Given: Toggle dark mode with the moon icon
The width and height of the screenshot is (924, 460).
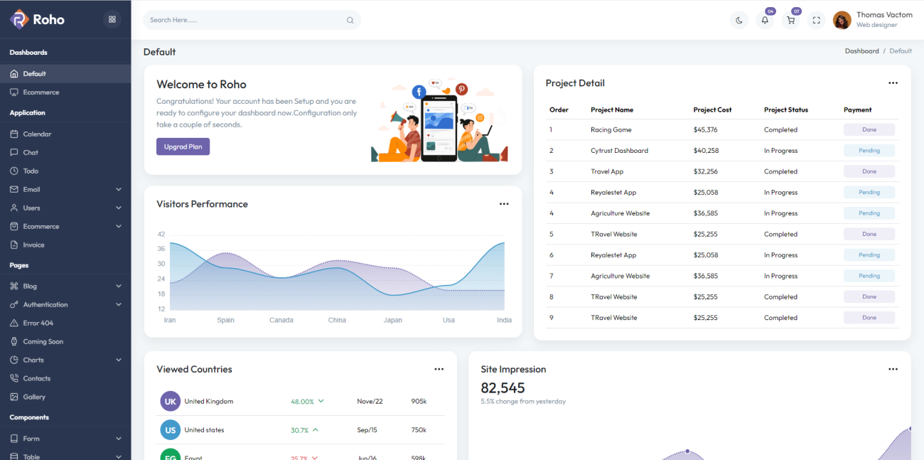Looking at the screenshot, I should pos(739,20).
